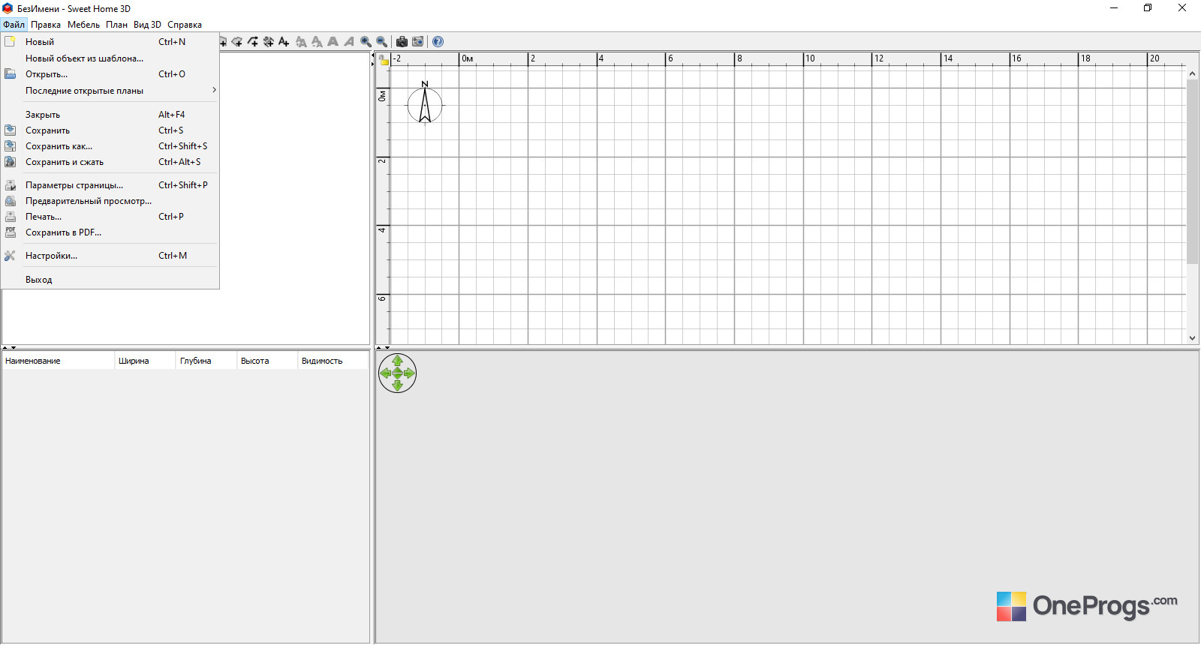This screenshot has height=645, width=1201.
Task: Choose Выход to quit
Action: tap(110, 280)
